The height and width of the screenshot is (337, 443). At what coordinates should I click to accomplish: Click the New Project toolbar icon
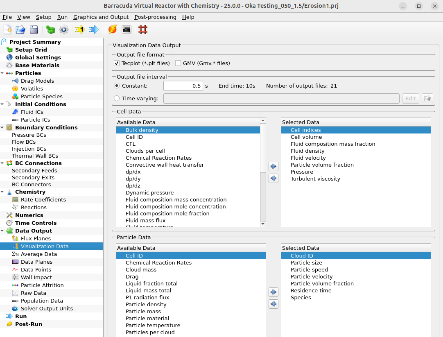click(x=7, y=29)
